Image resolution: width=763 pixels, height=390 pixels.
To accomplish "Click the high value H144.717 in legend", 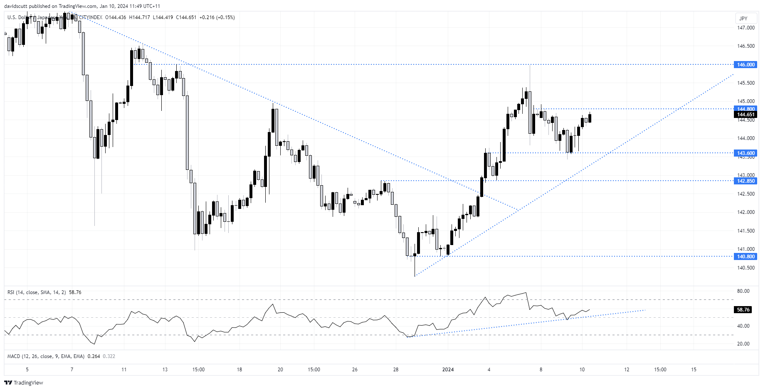I will [139, 17].
